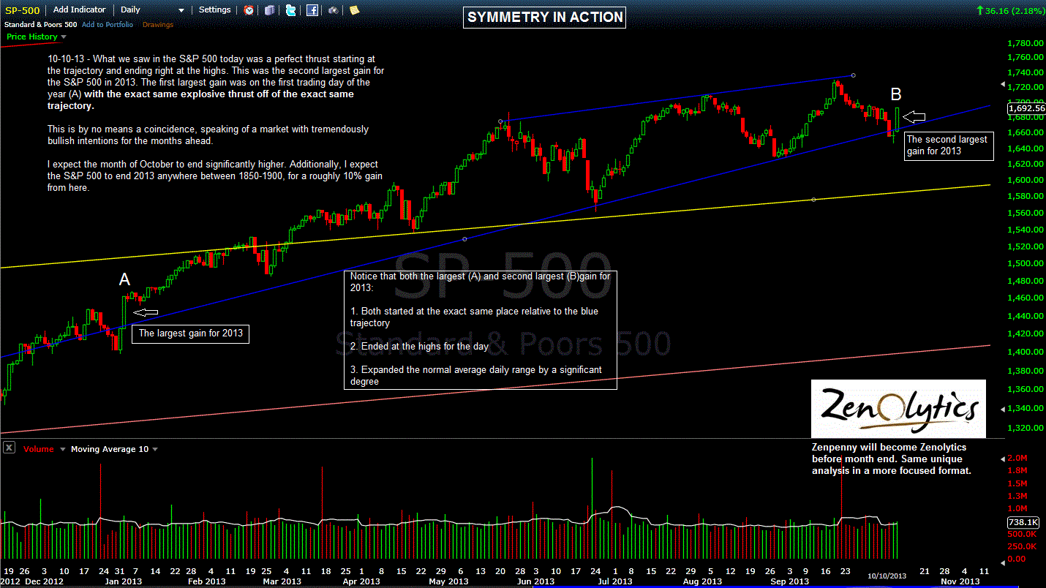Click the 500.0K volume axis label

pos(1022,534)
